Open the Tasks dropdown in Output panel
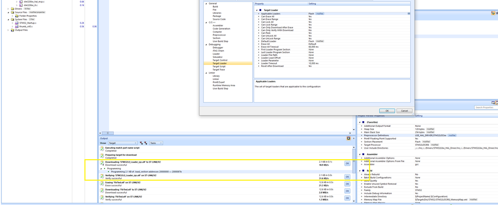Viewport: 498px width, 205px height. (x=156, y=143)
